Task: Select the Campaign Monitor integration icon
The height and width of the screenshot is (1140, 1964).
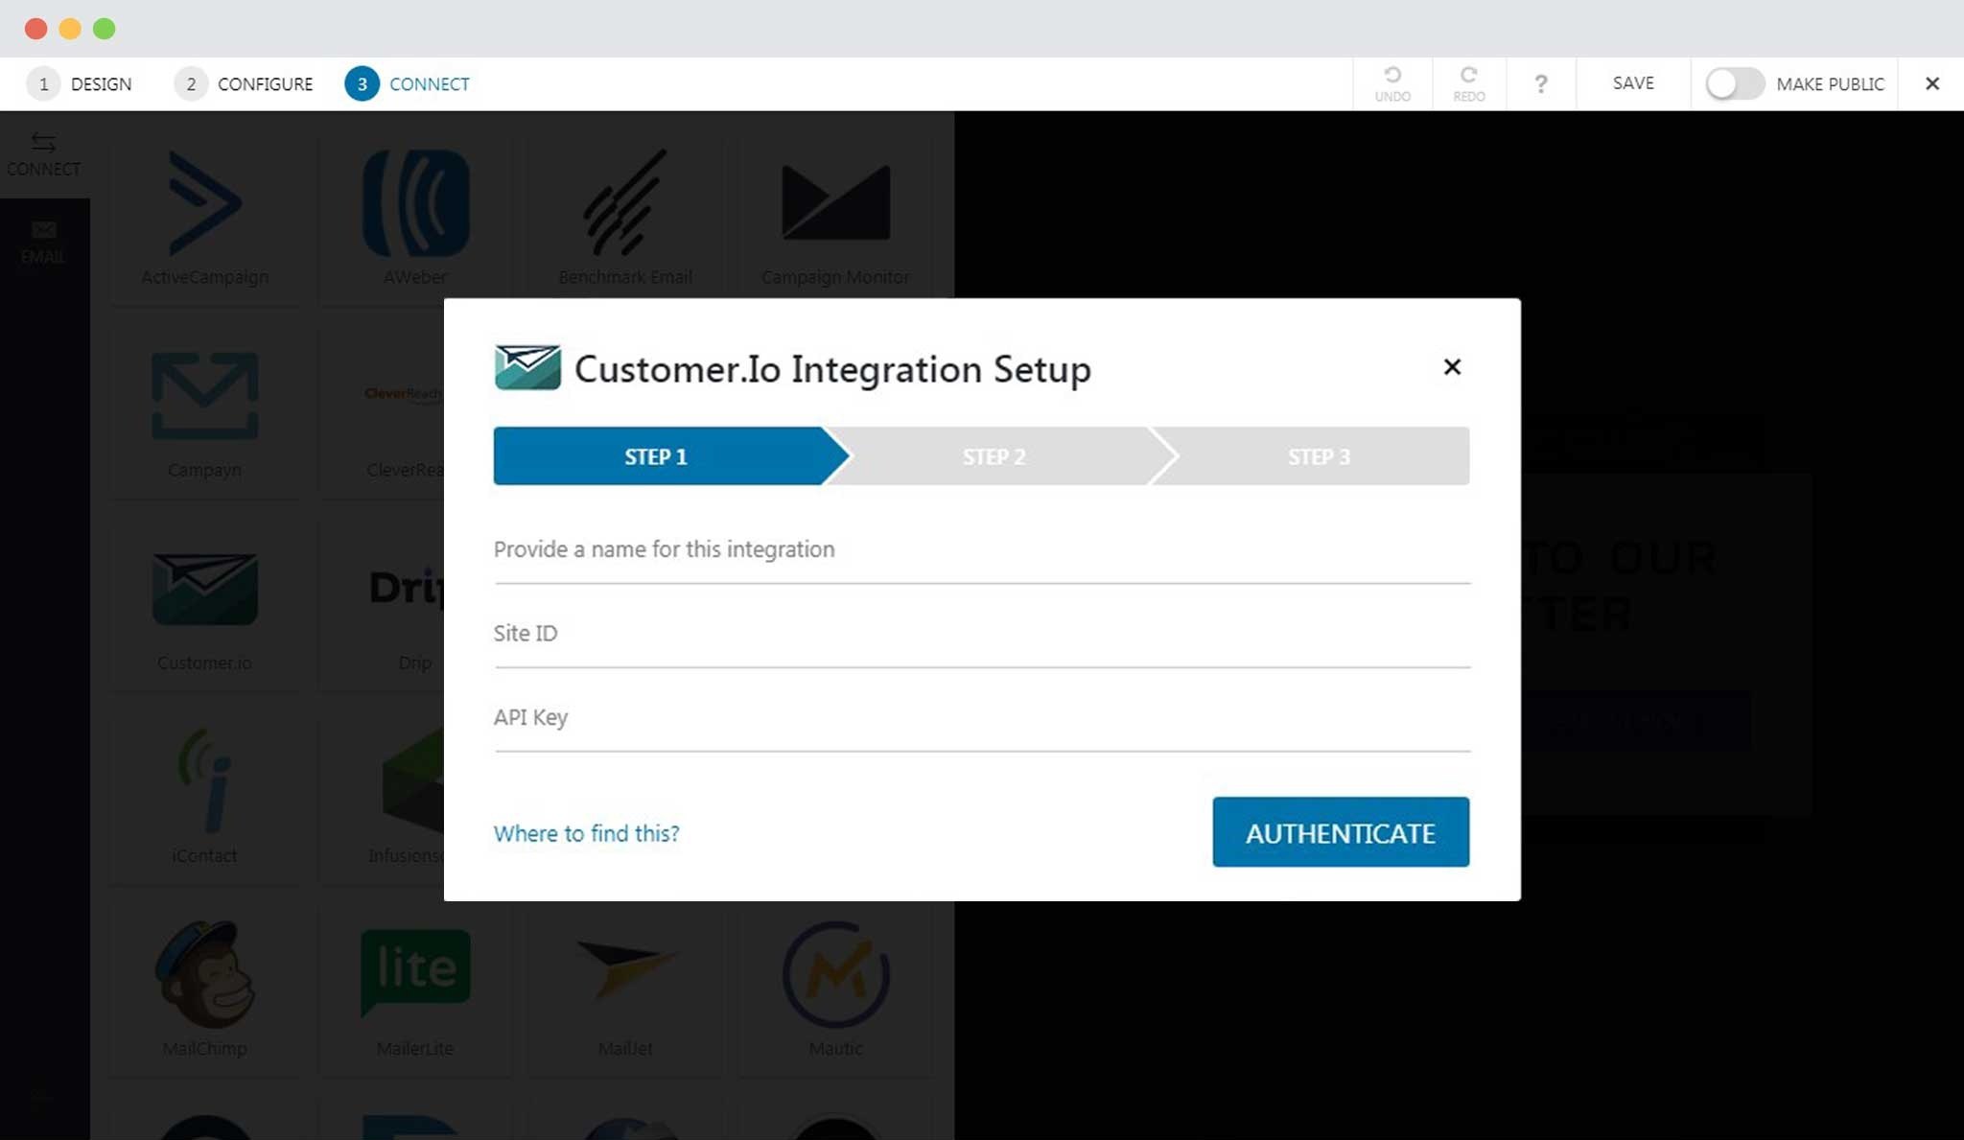Action: coord(835,202)
